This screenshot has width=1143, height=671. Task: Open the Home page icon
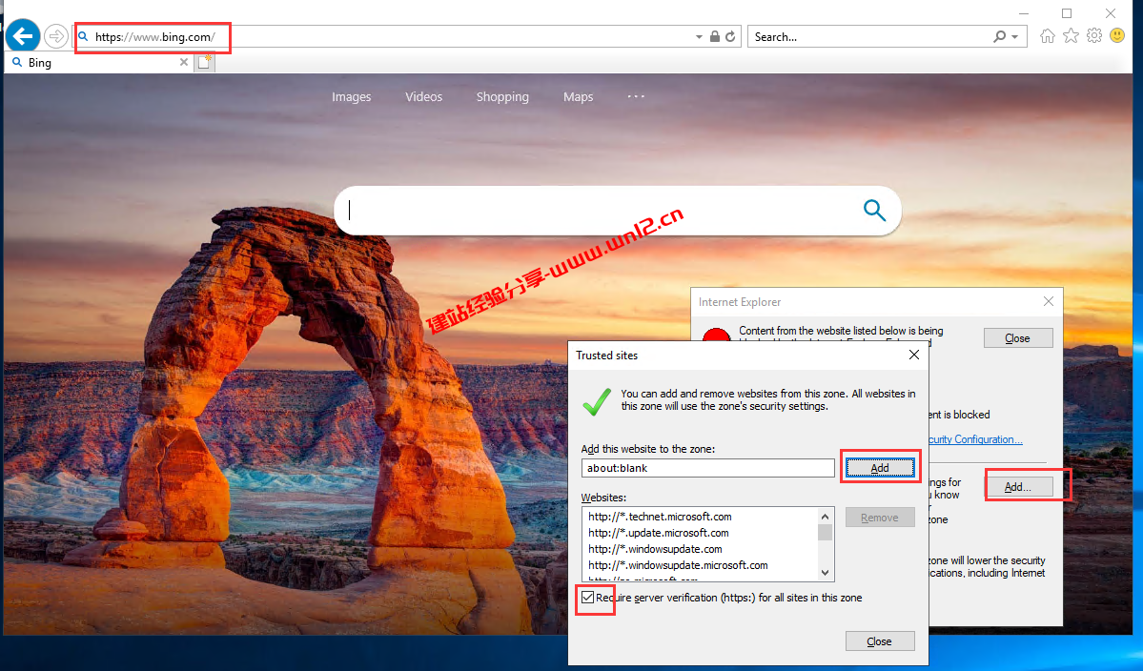click(1048, 36)
